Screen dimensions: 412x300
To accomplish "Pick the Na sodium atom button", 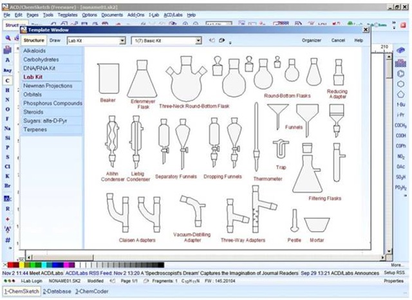I will click(7, 129).
